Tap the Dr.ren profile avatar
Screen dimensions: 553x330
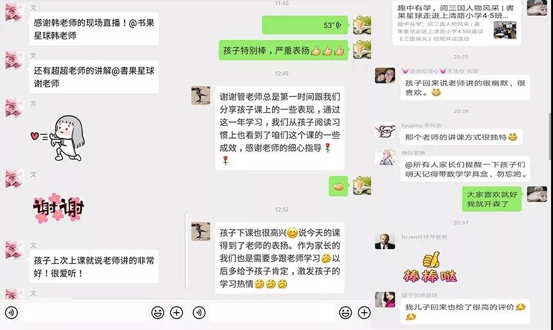[x=385, y=241]
